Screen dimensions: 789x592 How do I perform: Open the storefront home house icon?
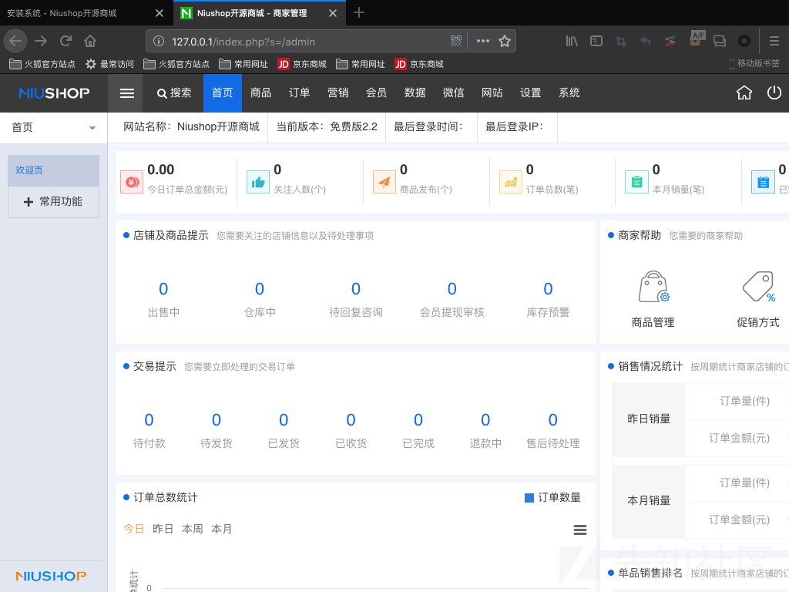pyautogui.click(x=744, y=92)
